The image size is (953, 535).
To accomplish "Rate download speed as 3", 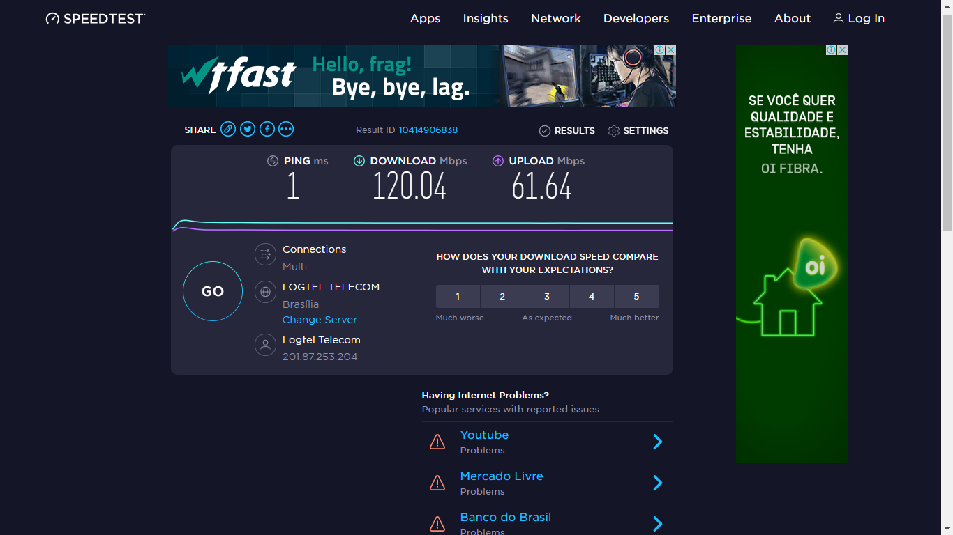I will 547,297.
